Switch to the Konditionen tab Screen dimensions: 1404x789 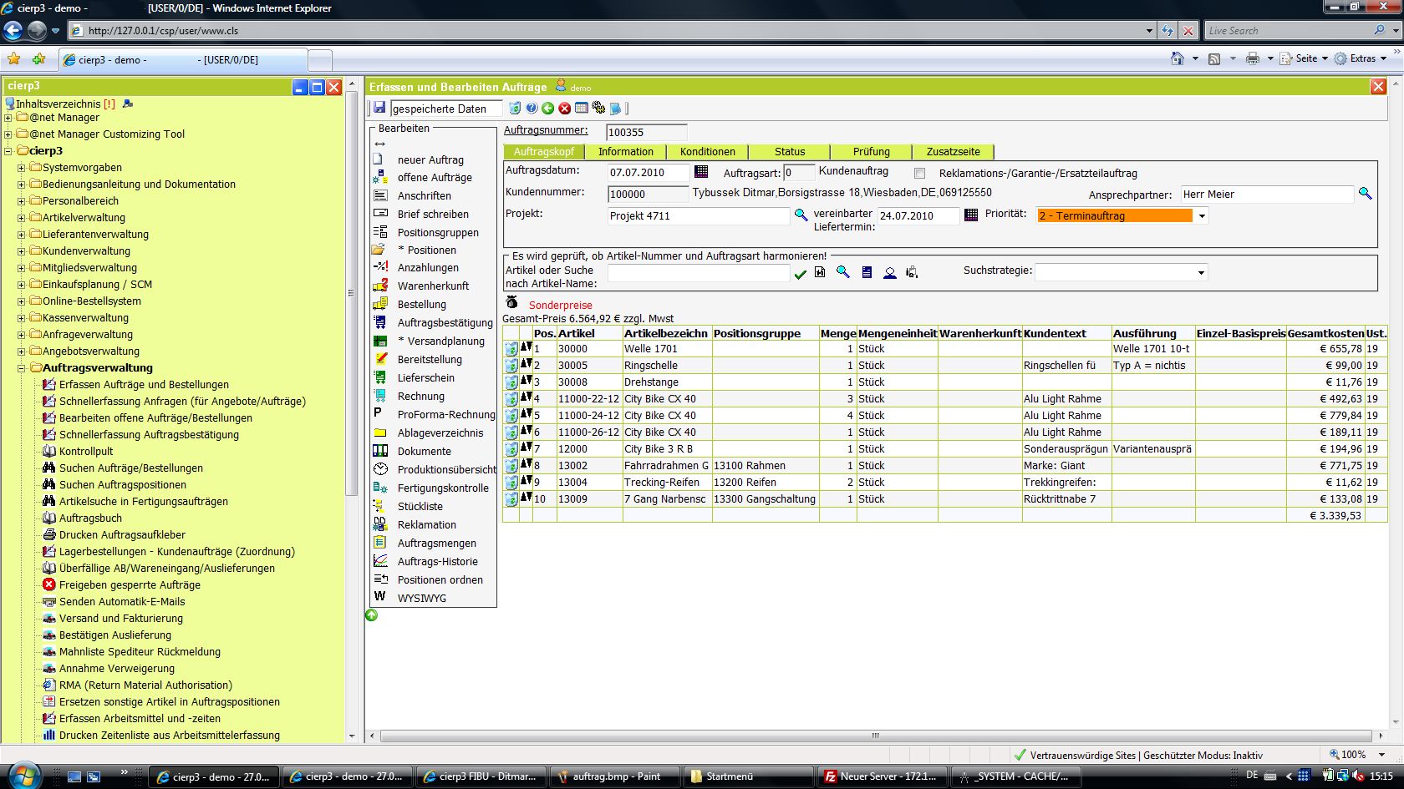pyautogui.click(x=707, y=152)
